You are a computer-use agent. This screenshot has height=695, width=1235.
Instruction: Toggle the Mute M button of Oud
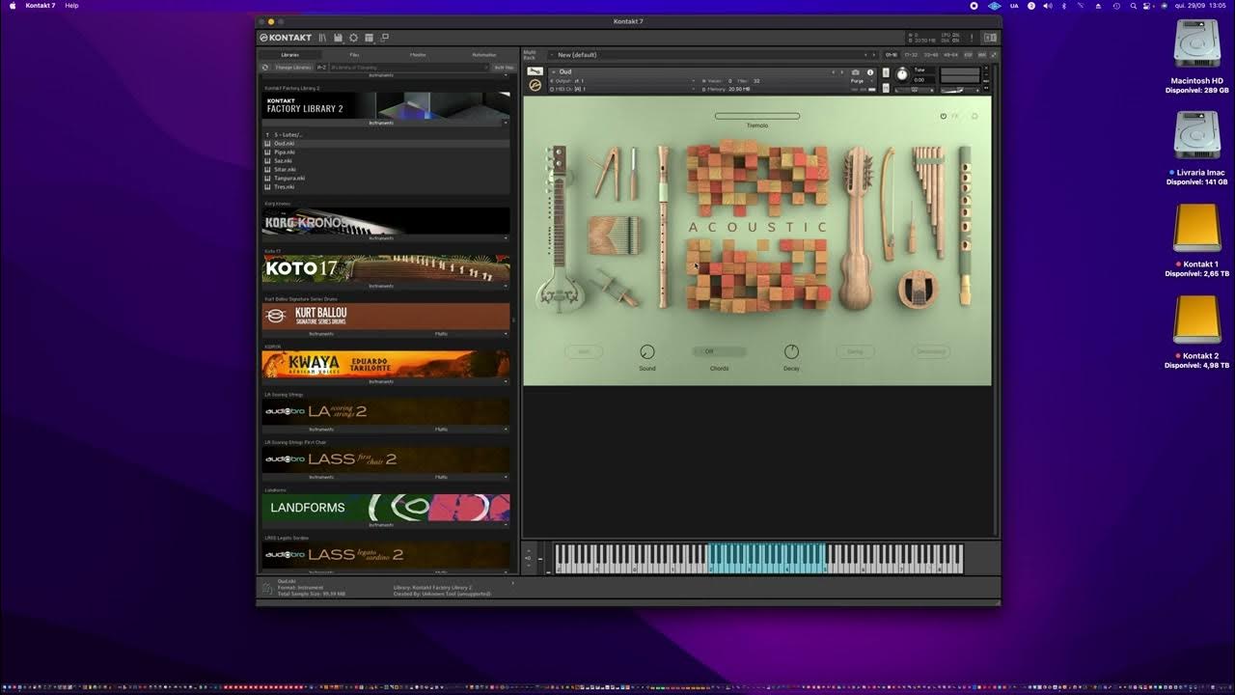[x=886, y=89]
